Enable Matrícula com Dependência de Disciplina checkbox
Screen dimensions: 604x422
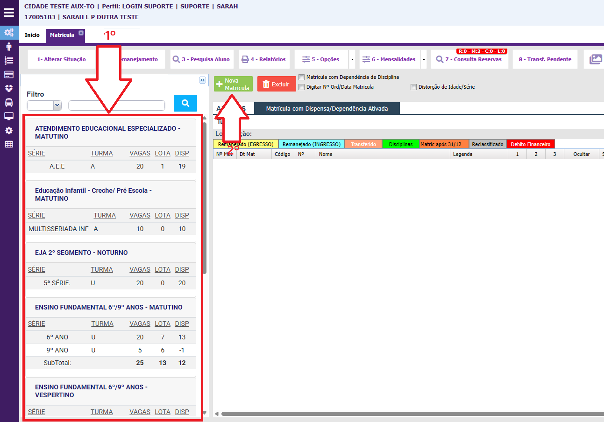tap(302, 77)
